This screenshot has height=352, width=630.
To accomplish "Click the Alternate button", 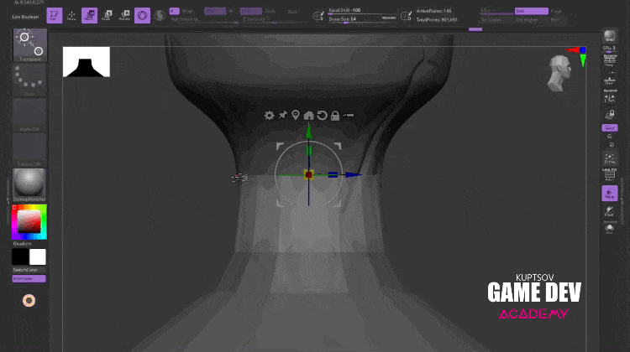I will pyautogui.click(x=29, y=278).
